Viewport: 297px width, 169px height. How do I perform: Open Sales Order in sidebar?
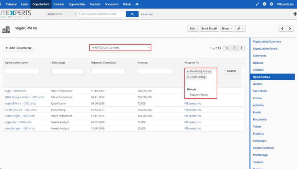coord(260,91)
